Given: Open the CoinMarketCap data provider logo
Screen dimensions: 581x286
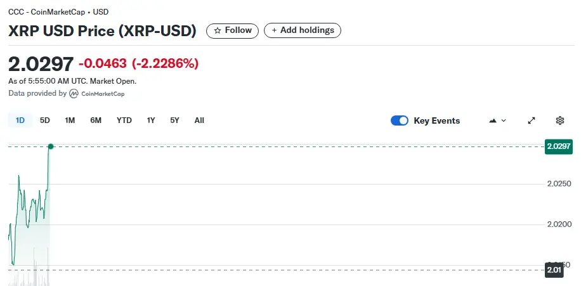Looking at the screenshot, I should click(97, 94).
